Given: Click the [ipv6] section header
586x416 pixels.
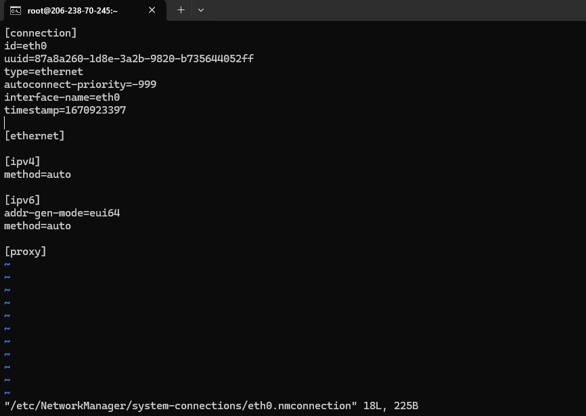Looking at the screenshot, I should (x=22, y=200).
